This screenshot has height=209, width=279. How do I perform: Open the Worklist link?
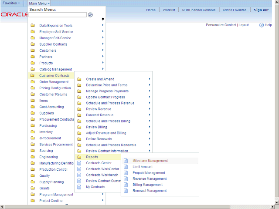[x=169, y=10]
